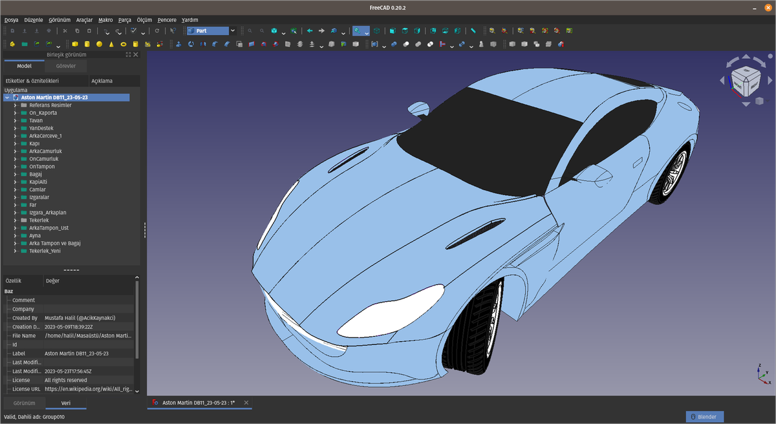Viewport: 776px width, 424px height.
Task: Set the front view
Action: [393, 30]
